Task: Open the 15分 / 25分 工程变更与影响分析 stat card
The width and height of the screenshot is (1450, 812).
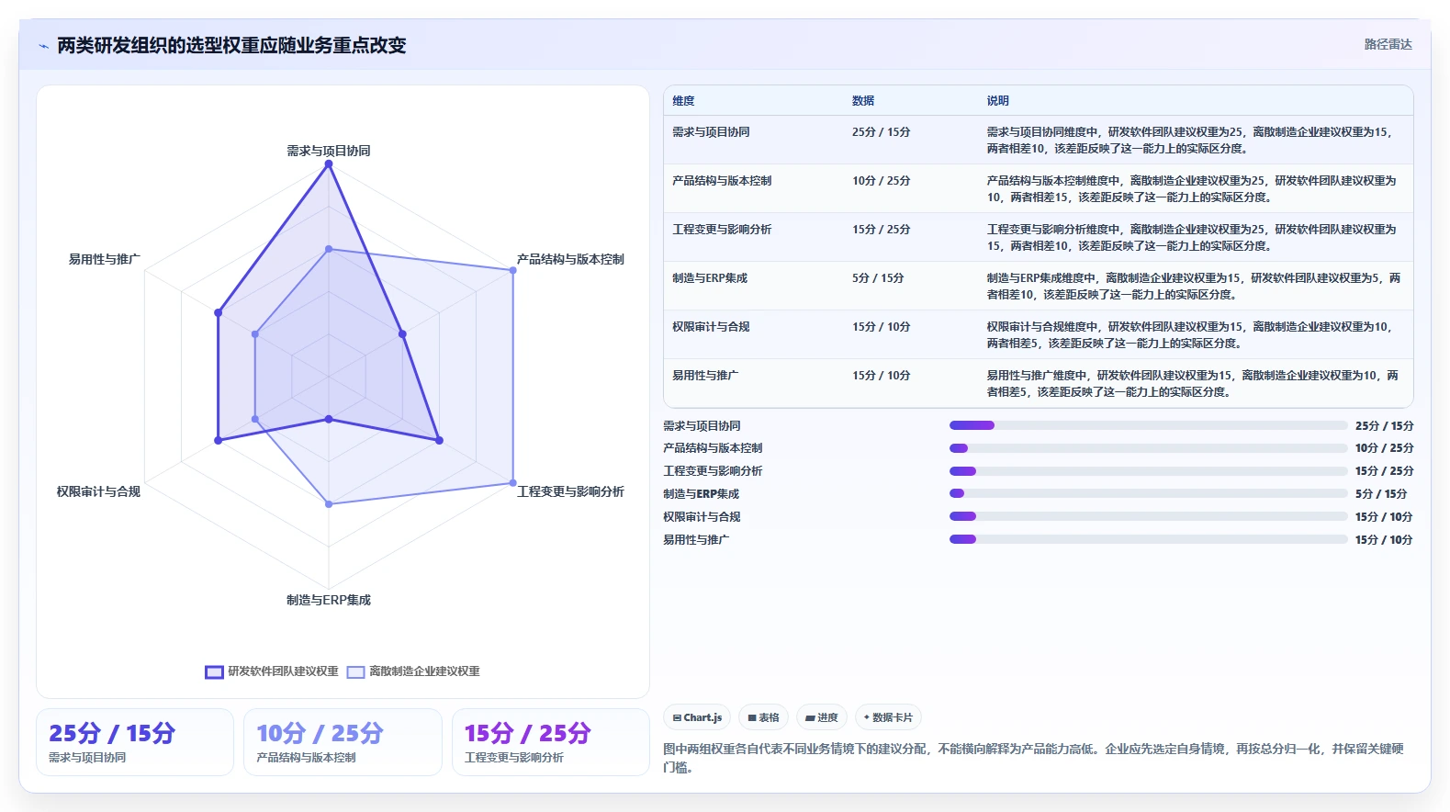Action: click(551, 742)
